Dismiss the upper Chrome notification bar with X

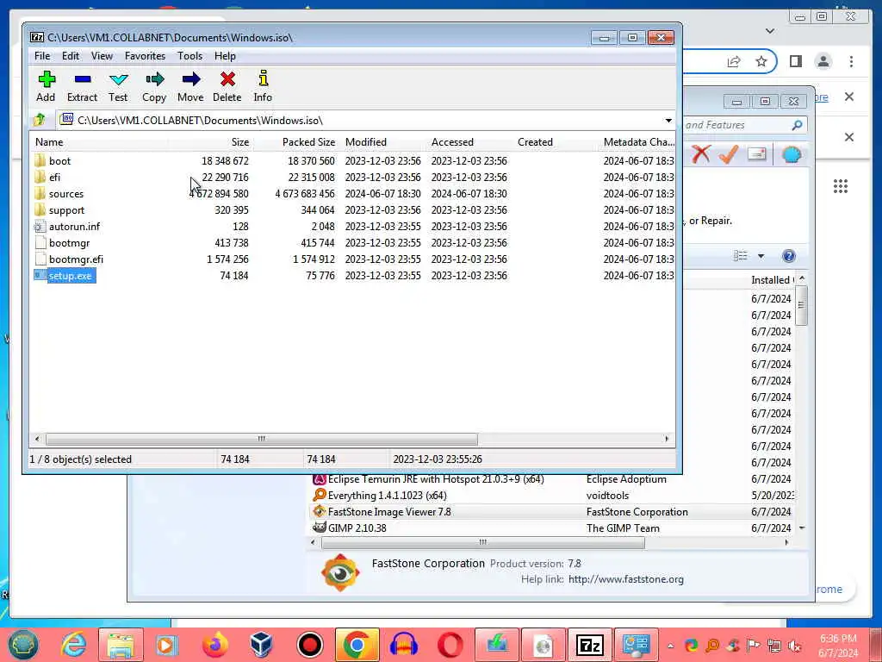[x=849, y=97]
